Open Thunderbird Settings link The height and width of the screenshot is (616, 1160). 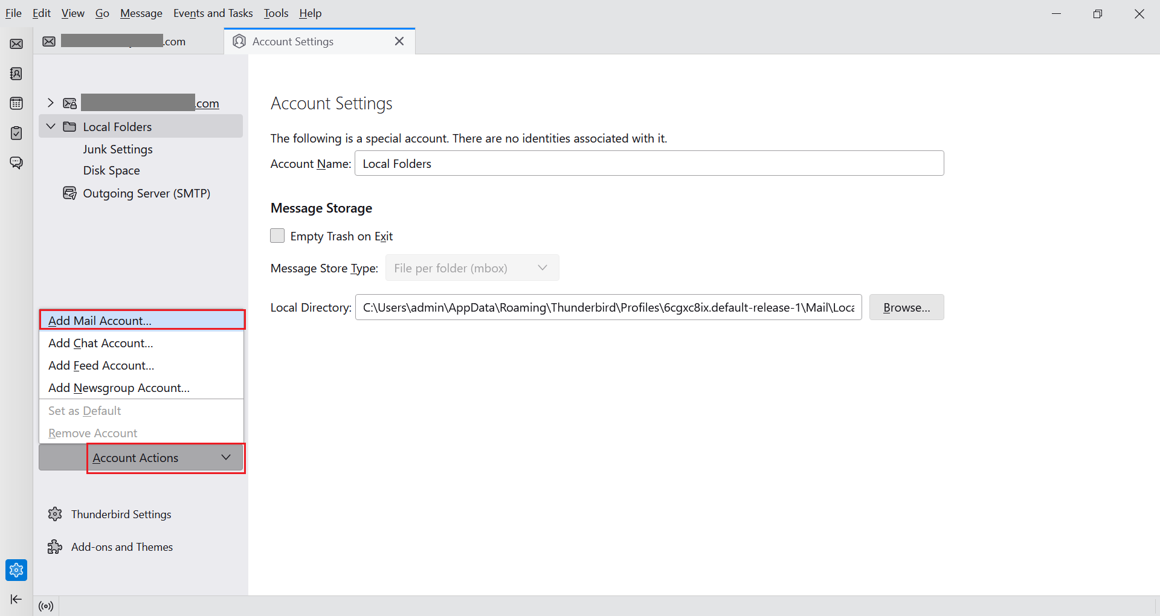pyautogui.click(x=121, y=514)
